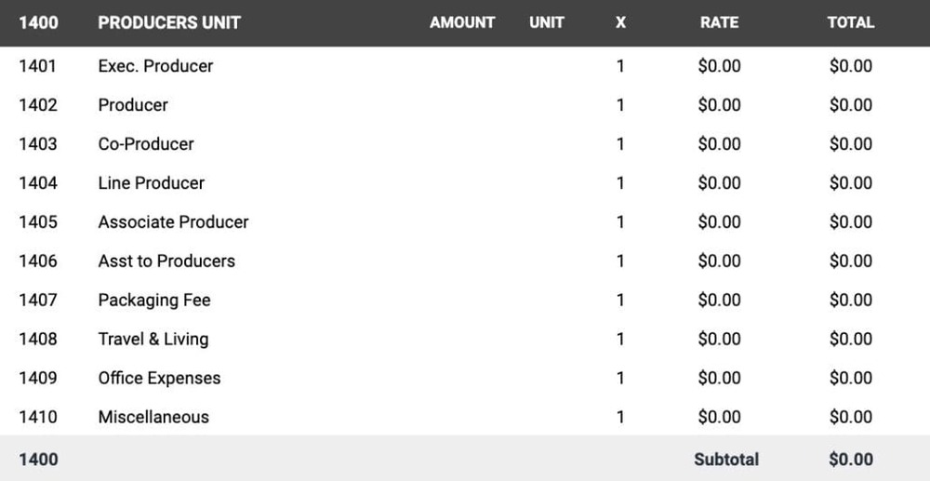Select the Line Producer entry
This screenshot has width=930, height=481.
[x=151, y=183]
